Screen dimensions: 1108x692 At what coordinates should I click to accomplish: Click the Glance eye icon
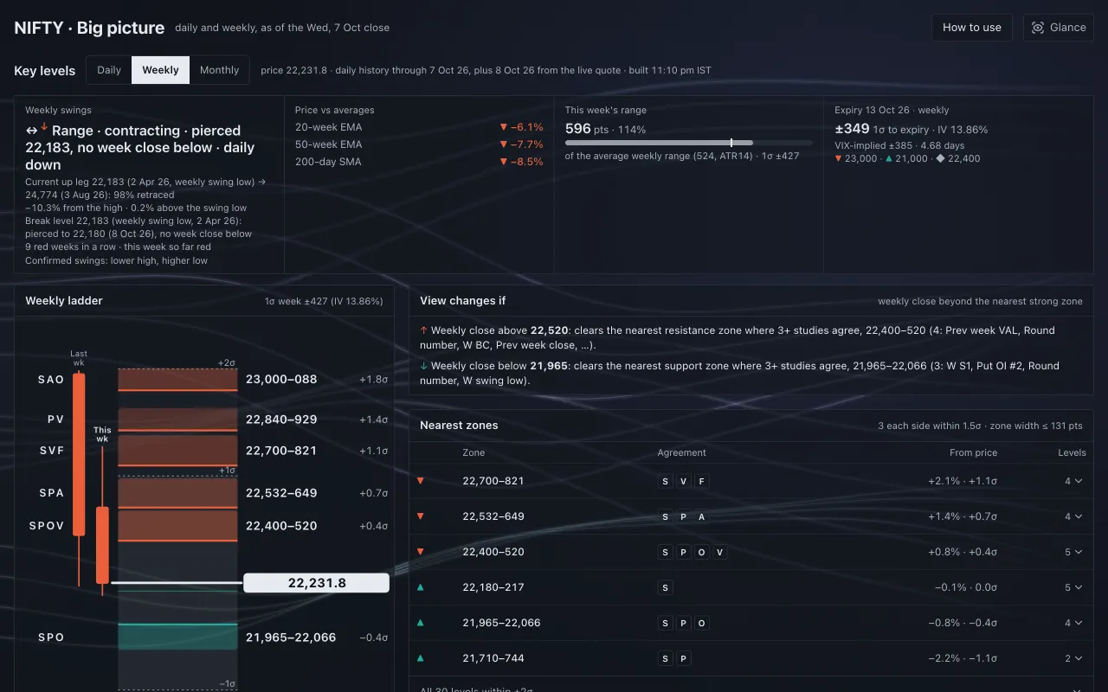pos(1038,28)
